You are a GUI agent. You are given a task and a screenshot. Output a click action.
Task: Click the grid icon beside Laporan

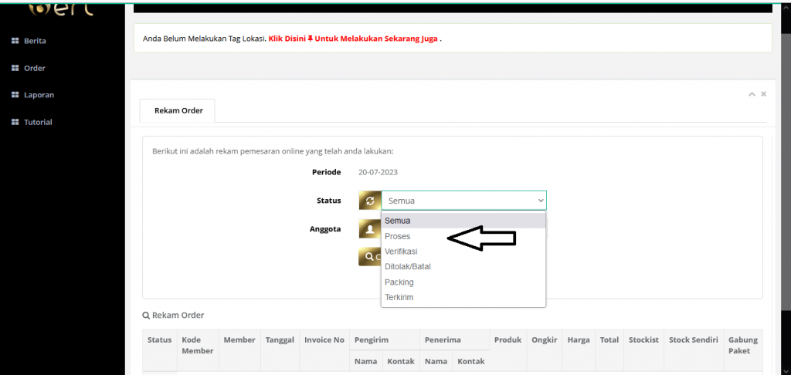click(x=15, y=95)
